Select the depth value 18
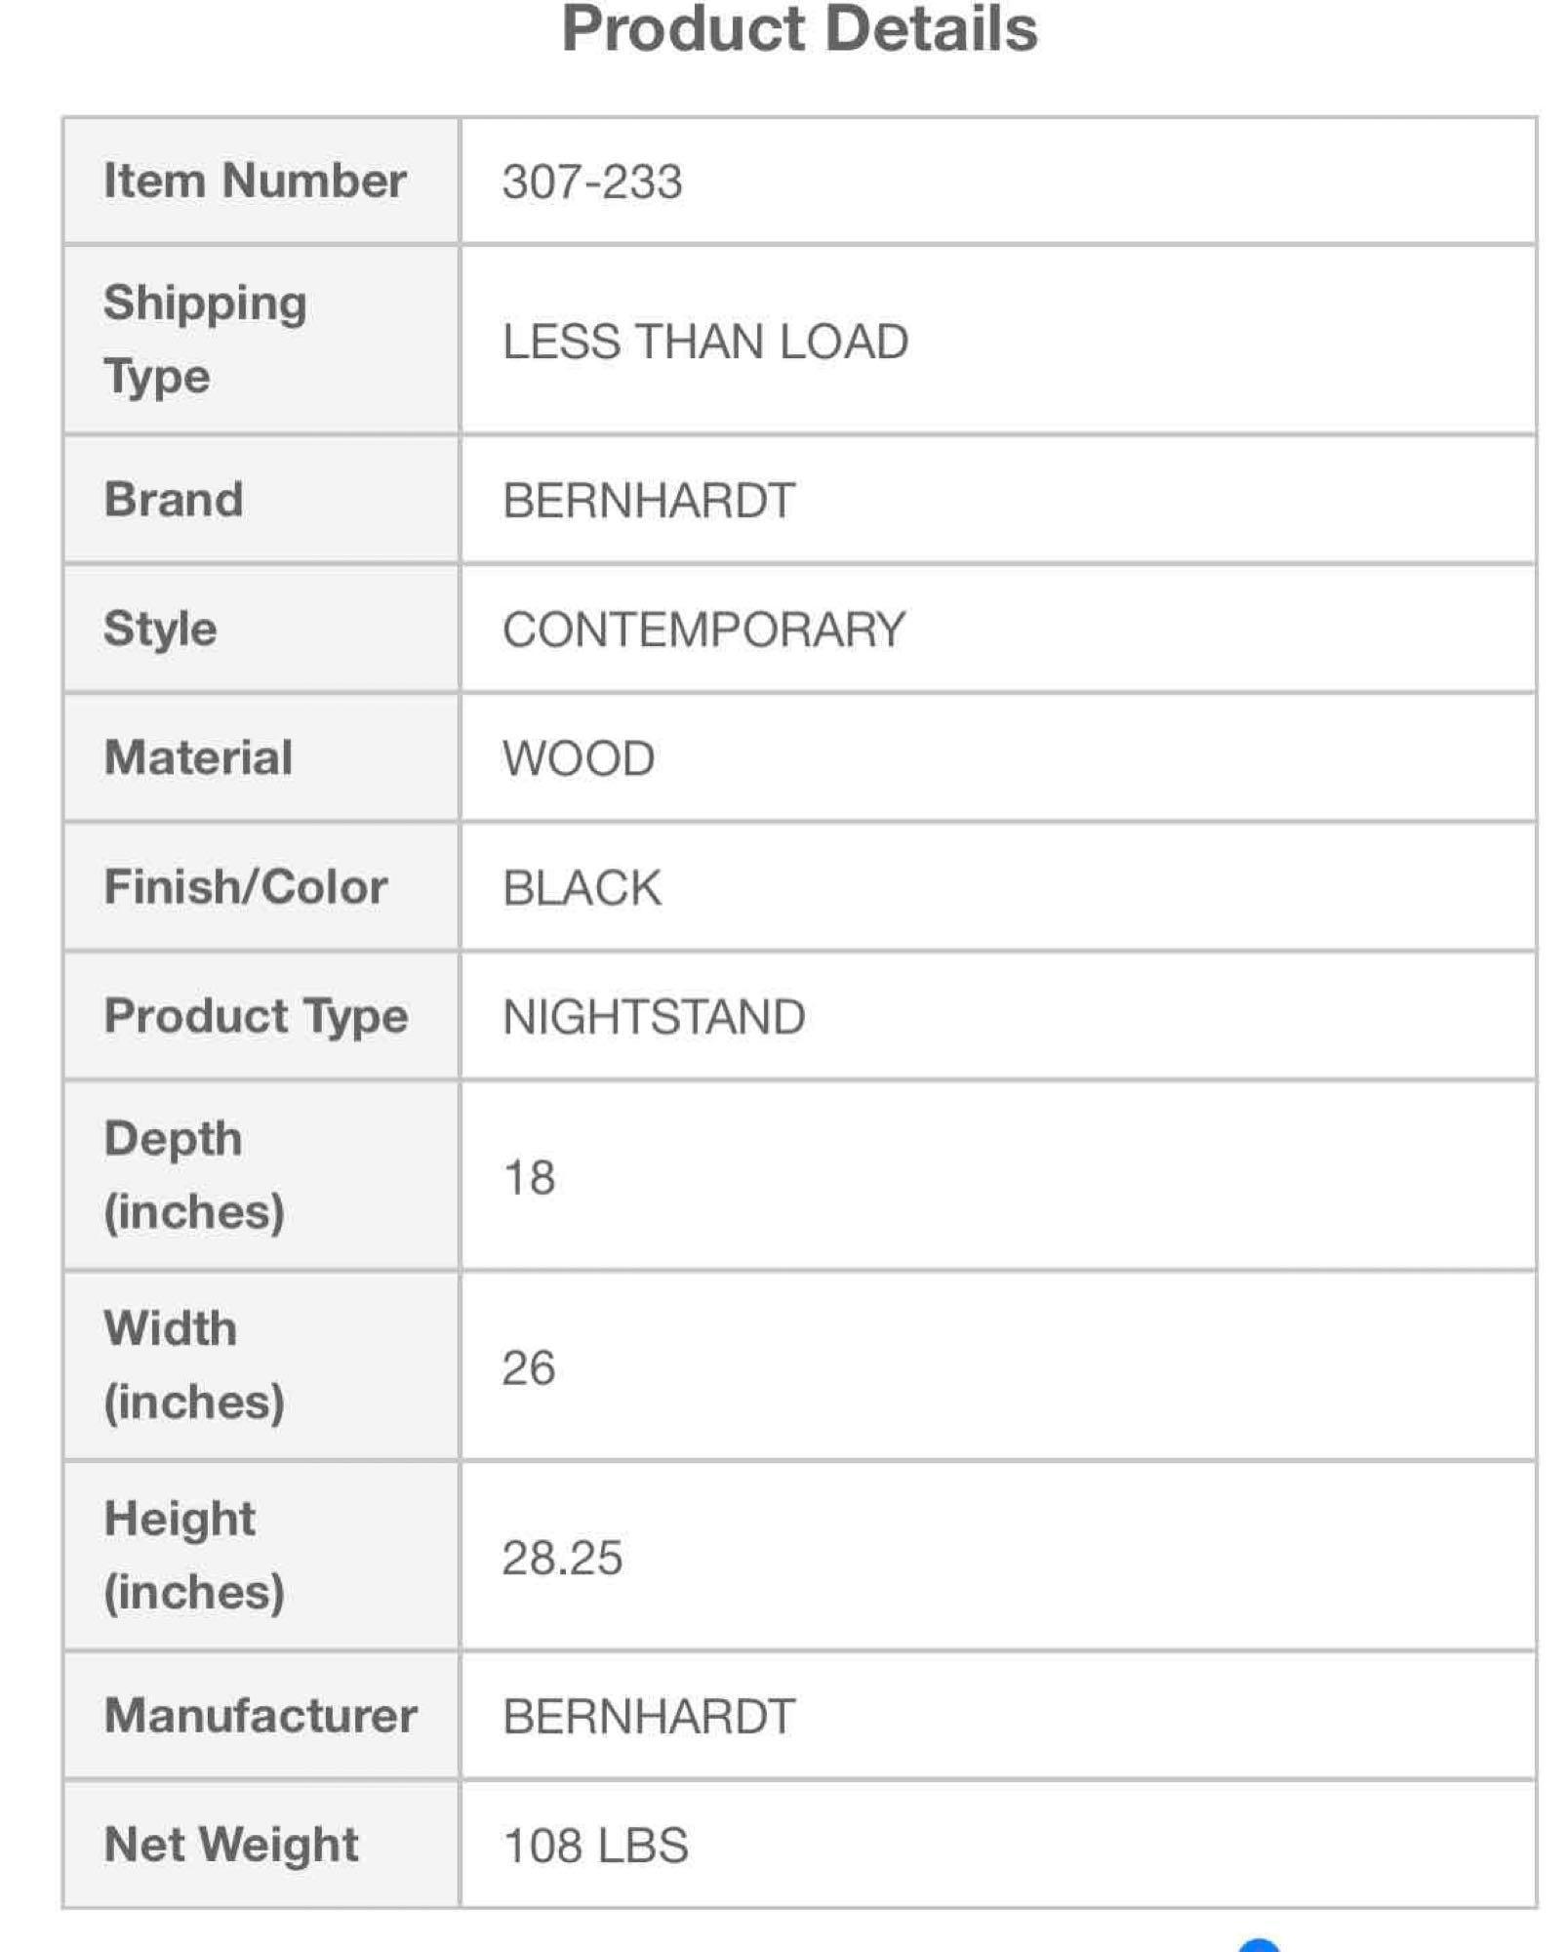This screenshot has width=1566, height=1952. [x=529, y=1177]
